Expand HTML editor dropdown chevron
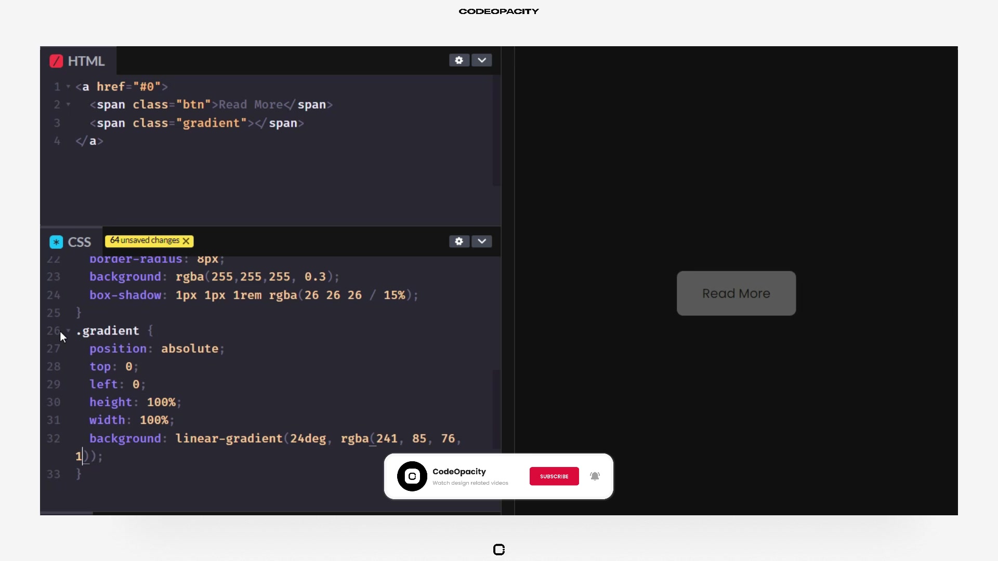The height and width of the screenshot is (561, 998). pyautogui.click(x=482, y=60)
